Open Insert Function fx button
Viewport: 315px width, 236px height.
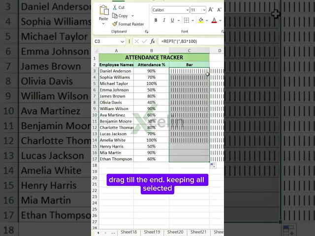coord(153,41)
